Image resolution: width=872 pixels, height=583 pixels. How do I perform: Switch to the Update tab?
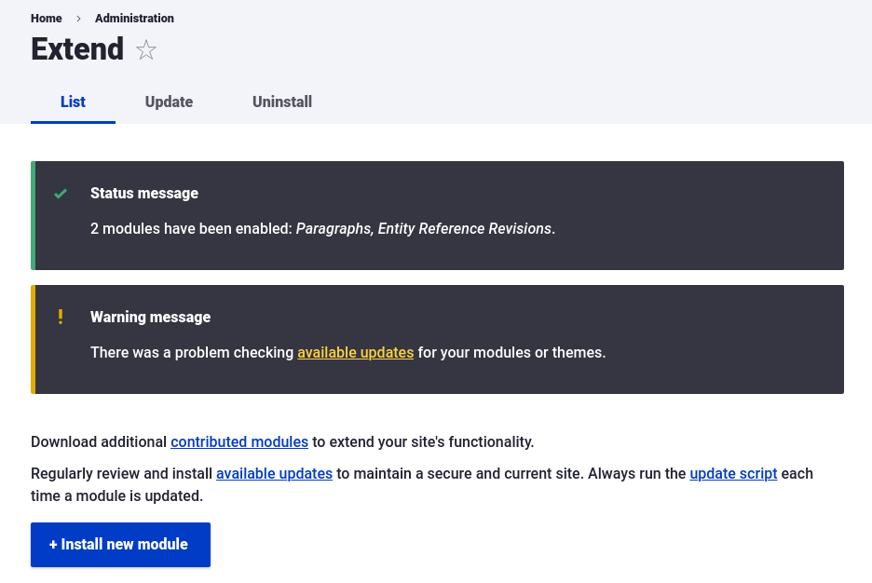(x=169, y=102)
